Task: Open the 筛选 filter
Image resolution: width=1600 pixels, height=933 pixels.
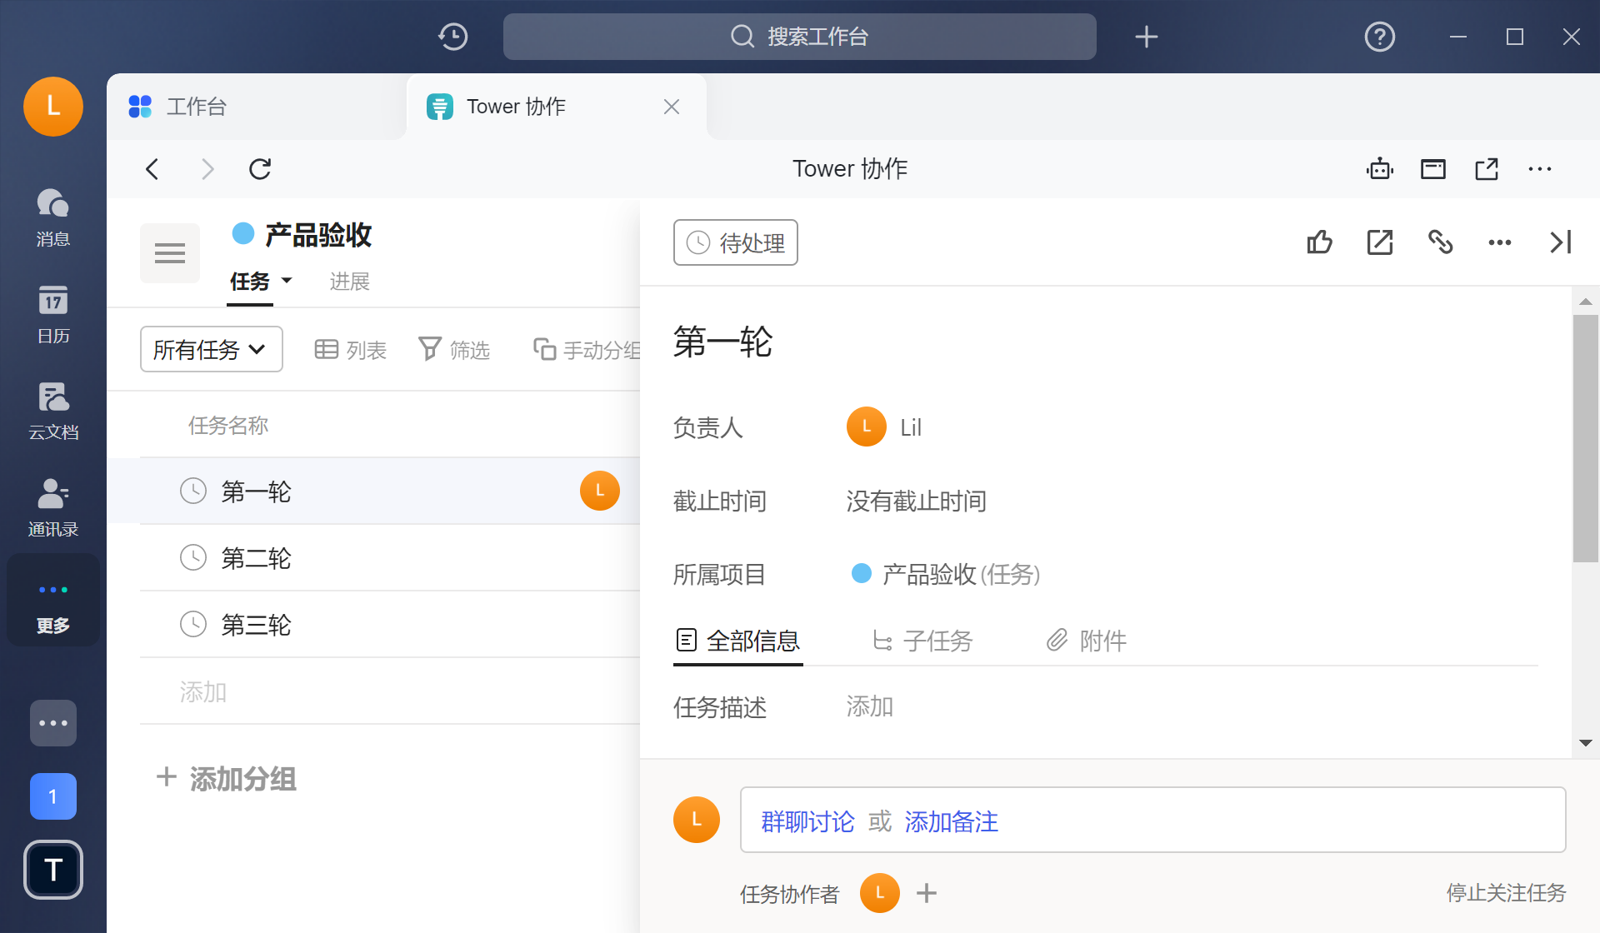Action: 454,350
